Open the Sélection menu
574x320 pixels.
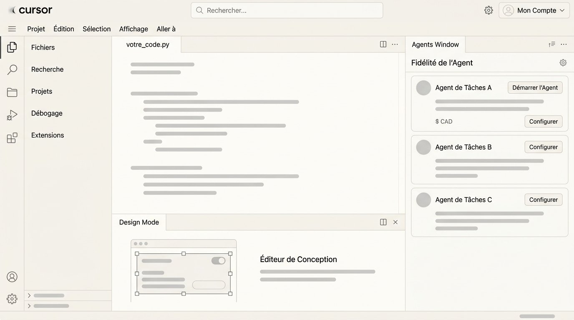click(x=96, y=29)
